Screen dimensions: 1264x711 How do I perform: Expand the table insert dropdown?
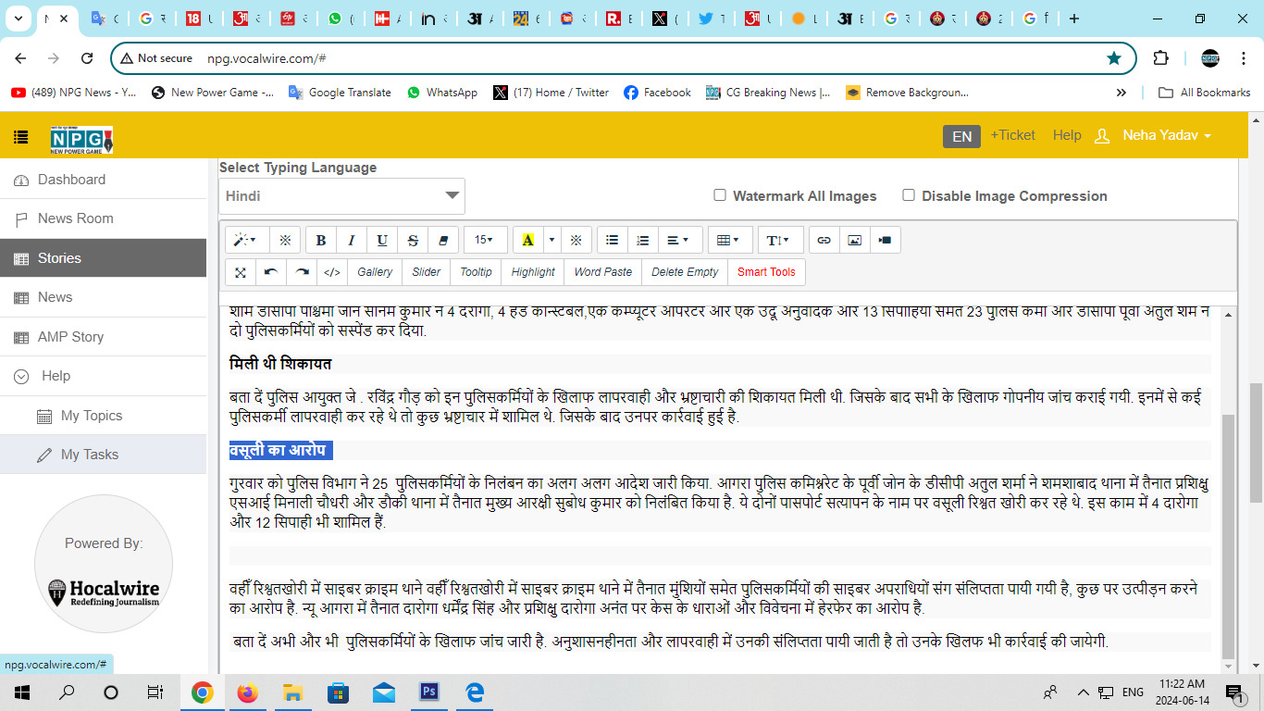tap(729, 241)
